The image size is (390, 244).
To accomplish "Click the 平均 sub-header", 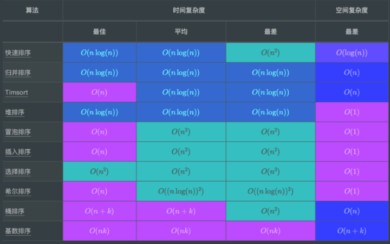I will tap(180, 31).
